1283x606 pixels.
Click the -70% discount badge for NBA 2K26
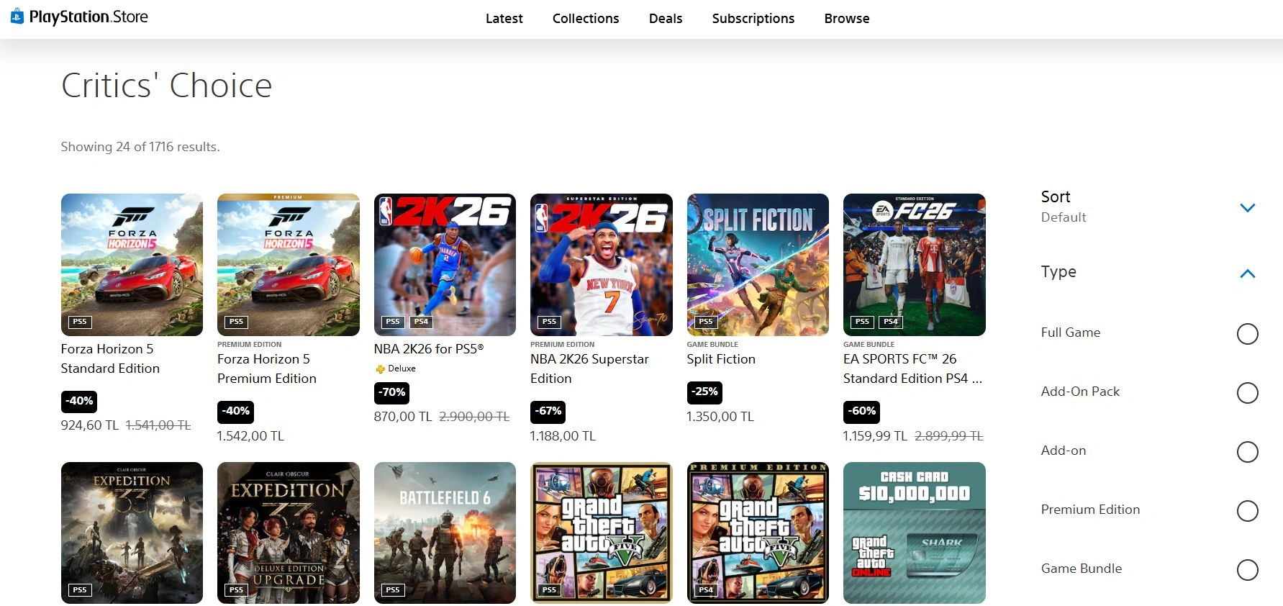pyautogui.click(x=392, y=392)
